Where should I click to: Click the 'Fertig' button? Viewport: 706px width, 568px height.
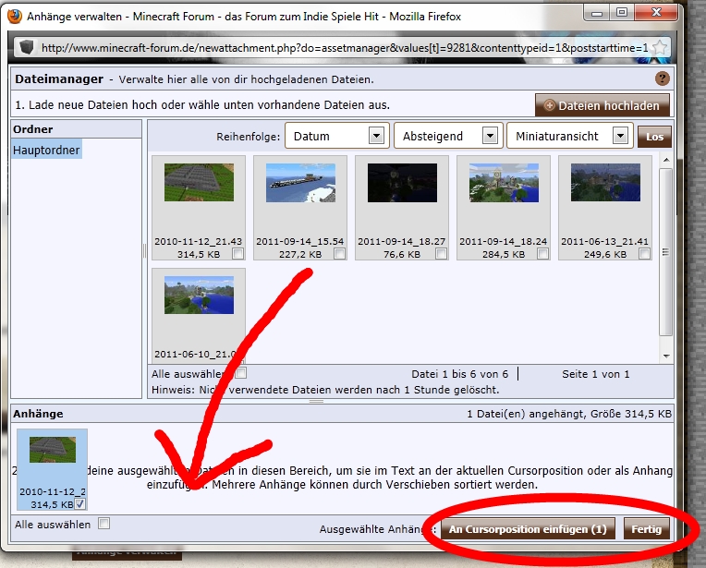pos(646,530)
